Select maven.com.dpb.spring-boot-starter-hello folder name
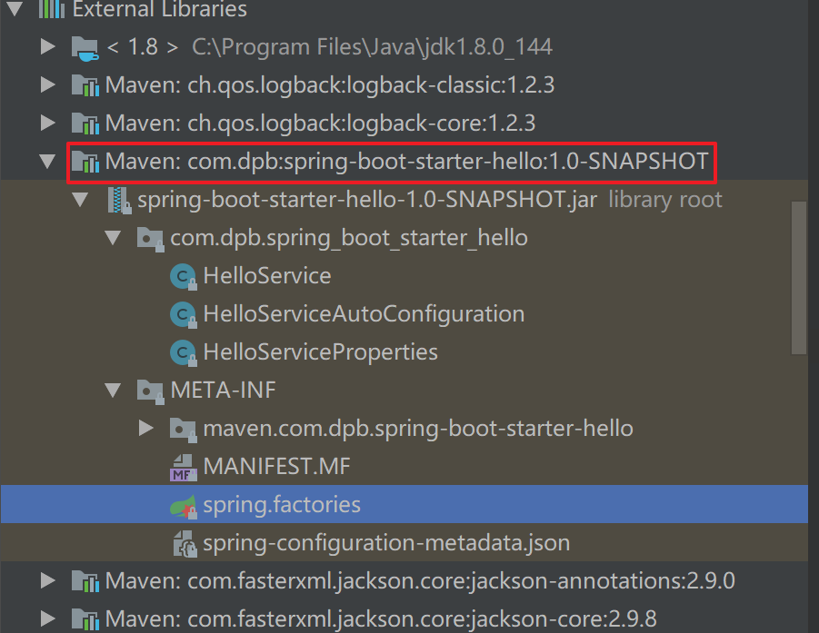This screenshot has height=633, width=819. click(418, 429)
